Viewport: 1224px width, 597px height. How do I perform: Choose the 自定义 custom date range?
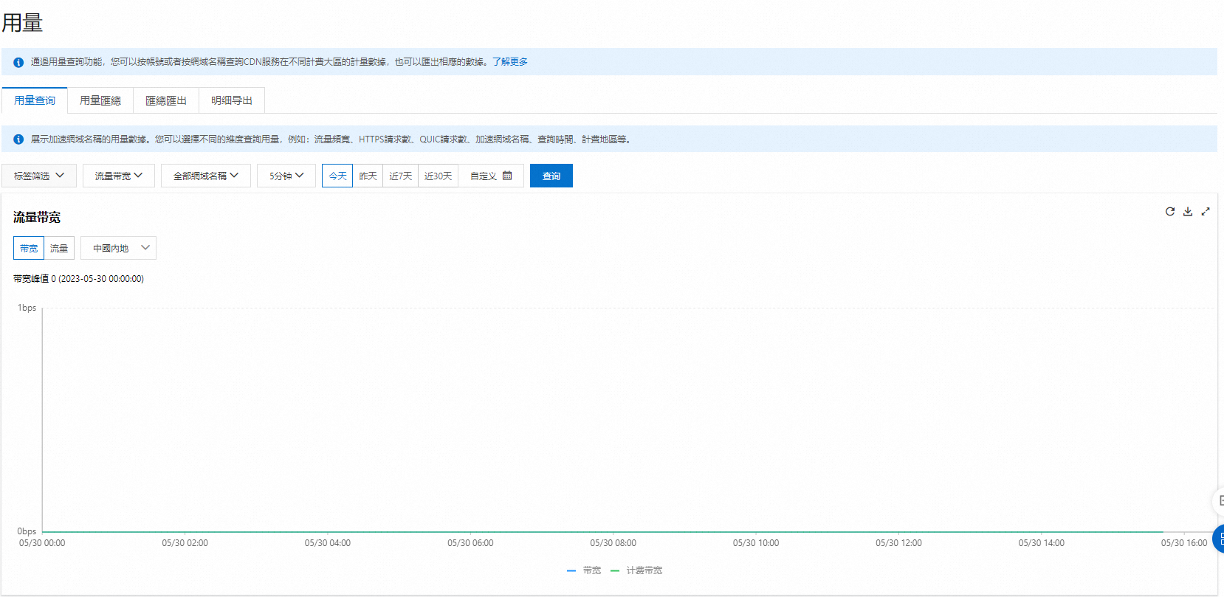[x=491, y=176]
